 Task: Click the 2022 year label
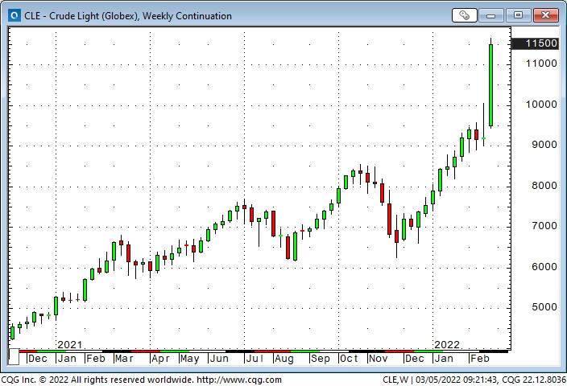[x=447, y=344]
